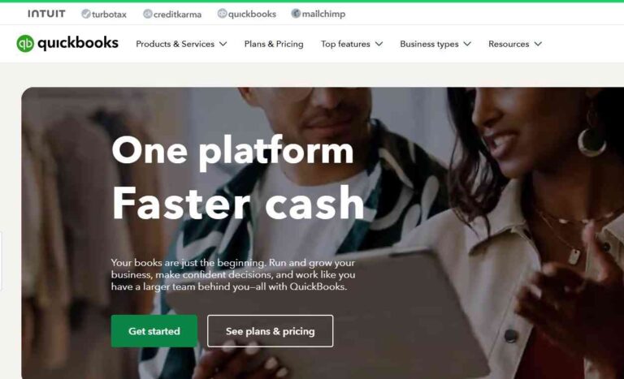Viewport: 624px width, 379px height.
Task: Expand the Business types chevron arrow
Action: 468,44
